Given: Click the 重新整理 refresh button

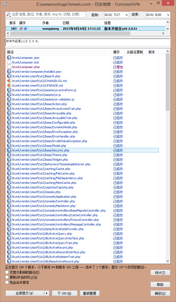Looking at the screenshot, I should [90, 293].
